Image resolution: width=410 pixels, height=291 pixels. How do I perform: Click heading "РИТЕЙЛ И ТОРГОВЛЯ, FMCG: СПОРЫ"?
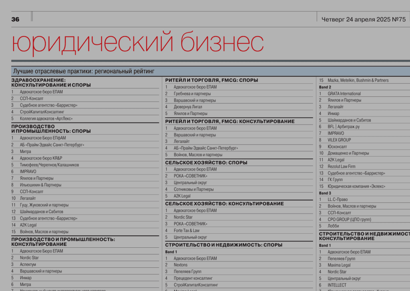pyautogui.click(x=211, y=80)
